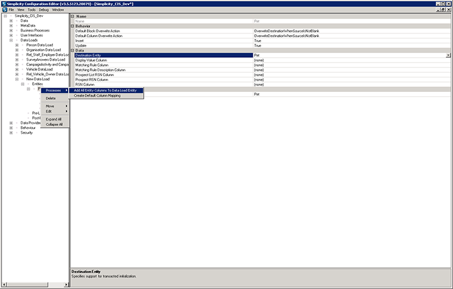The width and height of the screenshot is (453, 289).
Task: Click Create Default Column Mapping
Action: pos(106,96)
